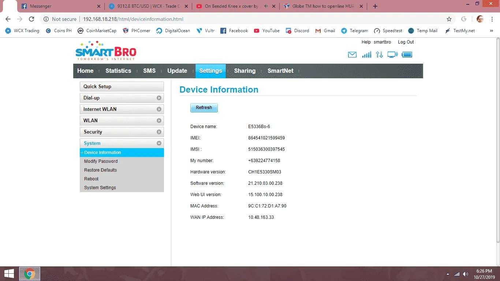Screen dimensions: 500x281
Task: Switch to the Messenger browser tab
Action: [x=61, y=6]
